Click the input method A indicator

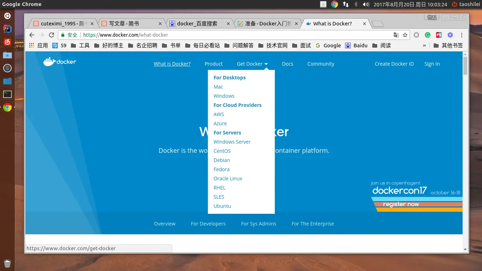[323, 4]
